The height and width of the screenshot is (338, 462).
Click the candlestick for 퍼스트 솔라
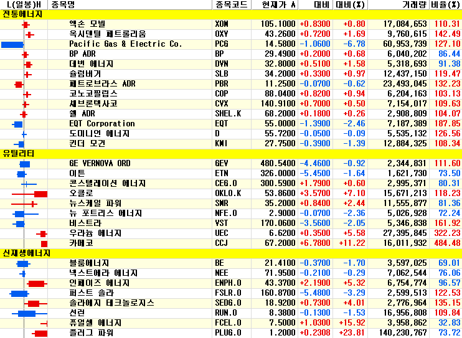click(x=19, y=294)
